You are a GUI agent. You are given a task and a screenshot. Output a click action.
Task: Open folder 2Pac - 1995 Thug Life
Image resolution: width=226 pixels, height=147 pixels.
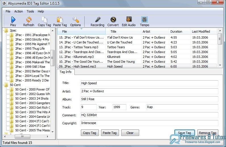pyautogui.click(x=30, y=49)
